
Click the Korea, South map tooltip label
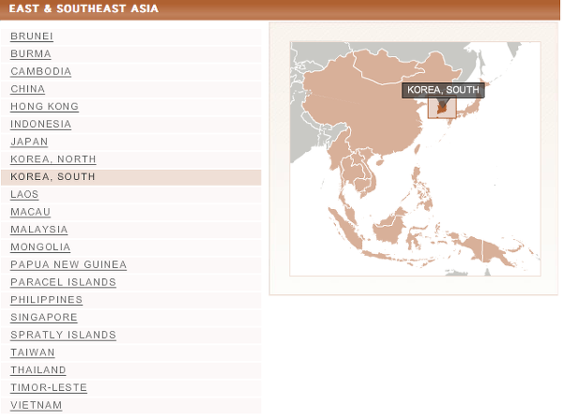tap(443, 90)
